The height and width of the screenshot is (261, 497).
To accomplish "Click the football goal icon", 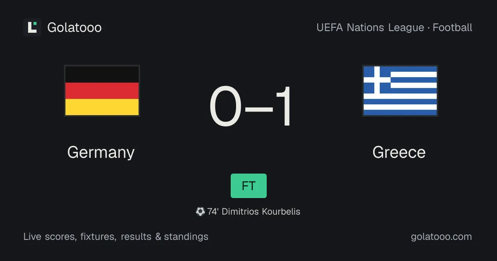I will (200, 212).
